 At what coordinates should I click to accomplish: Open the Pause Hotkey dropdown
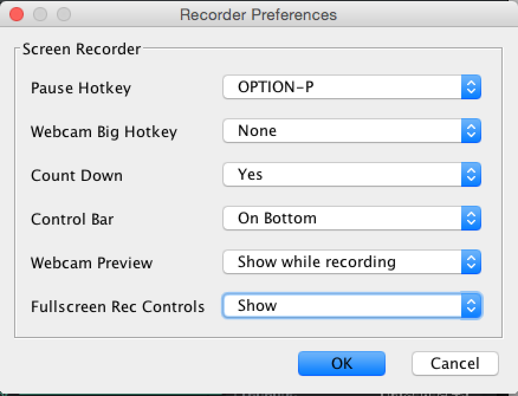click(352, 87)
